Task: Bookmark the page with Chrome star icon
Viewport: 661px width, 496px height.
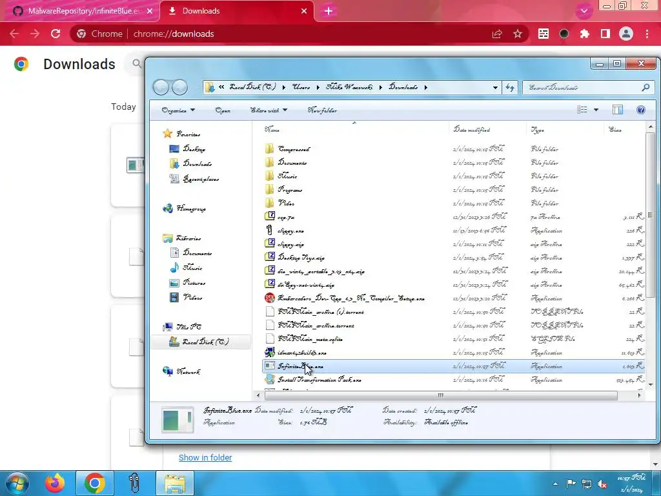Action: coord(518,34)
